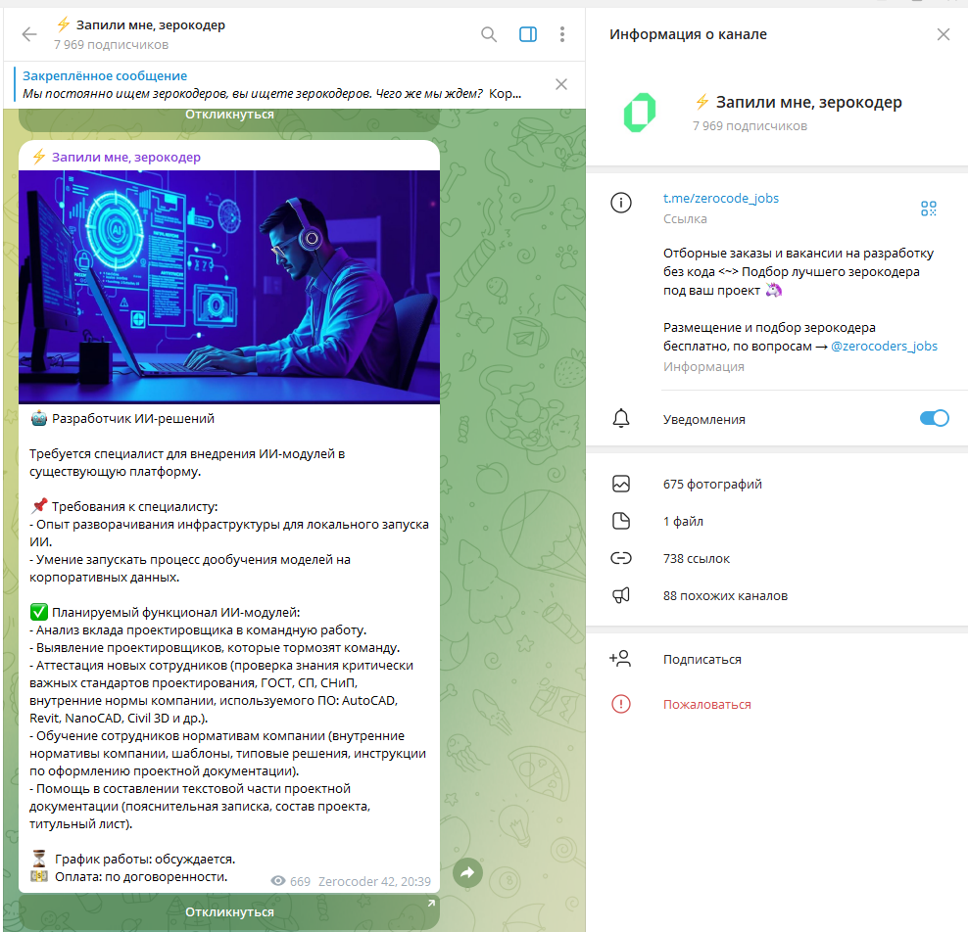Close the channel info panel
This screenshot has width=968, height=932.
pos(943,34)
